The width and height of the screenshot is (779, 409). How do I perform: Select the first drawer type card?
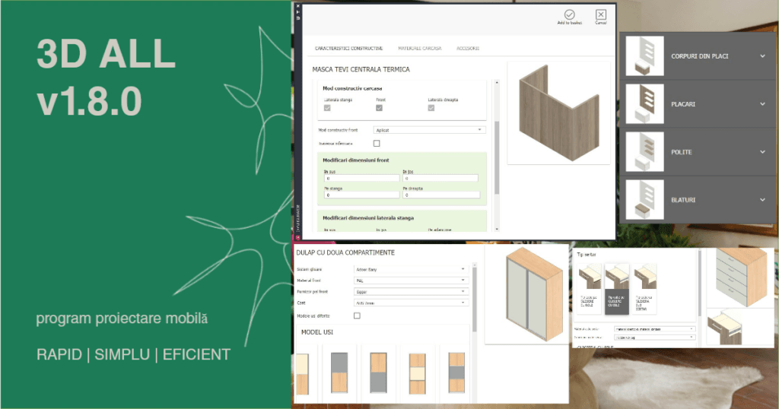pos(590,289)
